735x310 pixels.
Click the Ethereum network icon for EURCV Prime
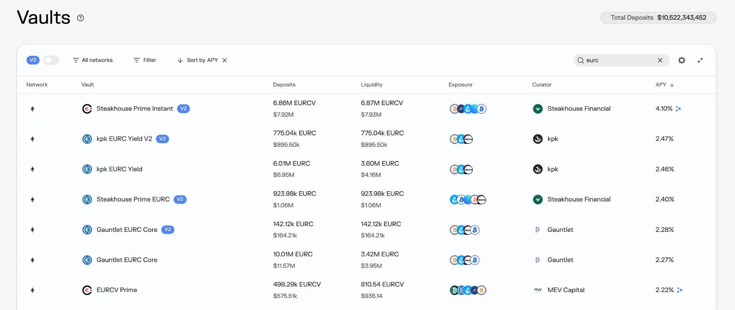point(32,290)
